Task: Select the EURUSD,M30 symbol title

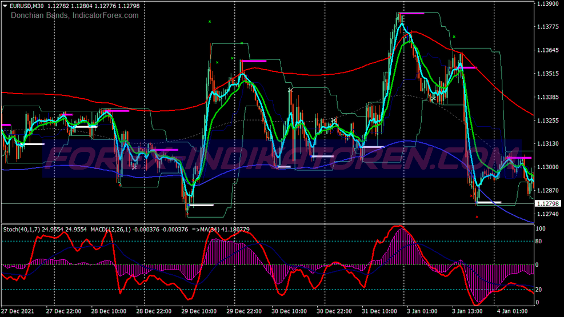Action: [27, 6]
